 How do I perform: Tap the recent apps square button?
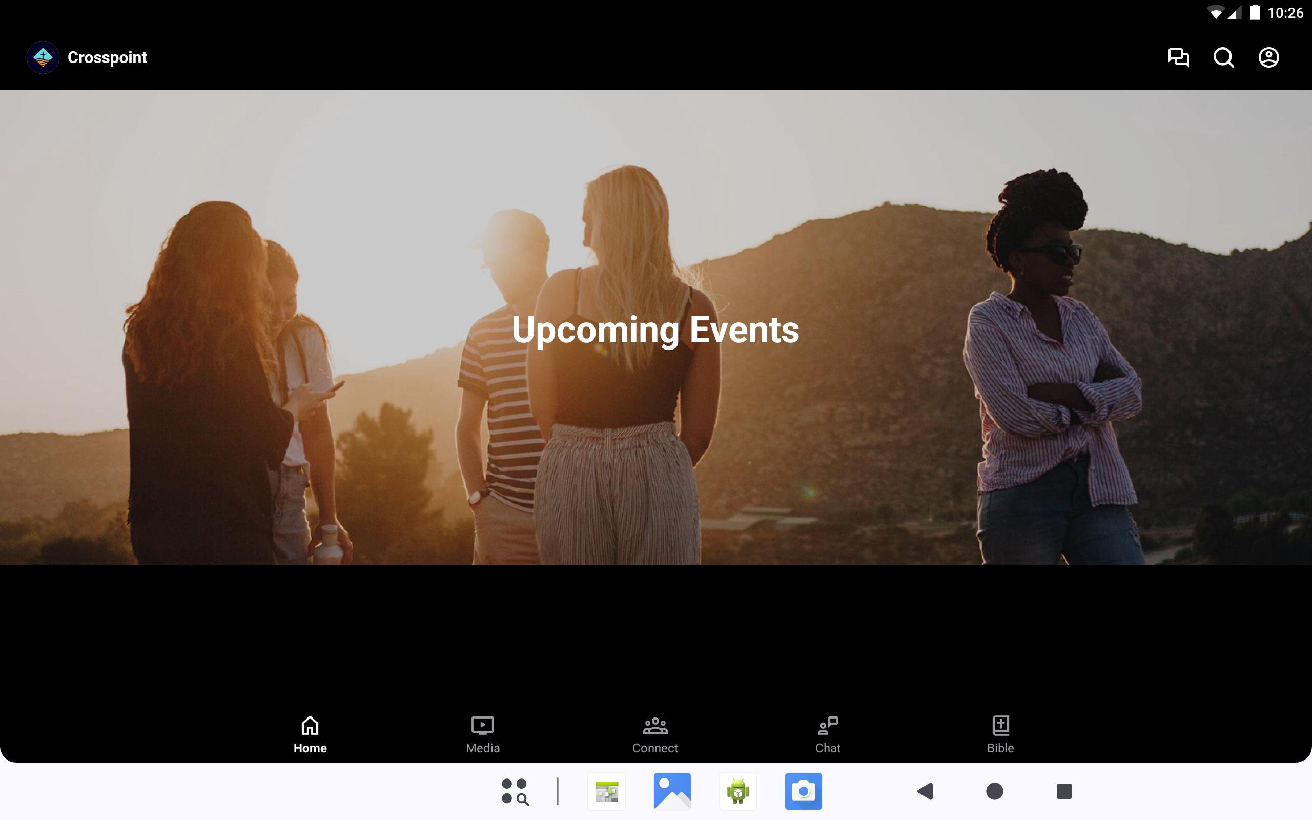pyautogui.click(x=1064, y=791)
